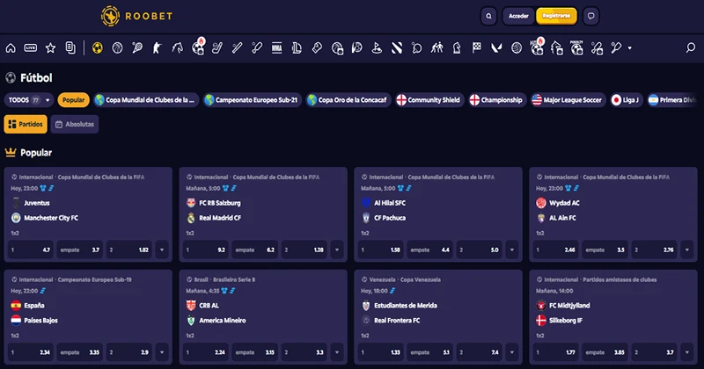Select the MMA sport icon
Image resolution: width=704 pixels, height=369 pixels.
[277, 48]
